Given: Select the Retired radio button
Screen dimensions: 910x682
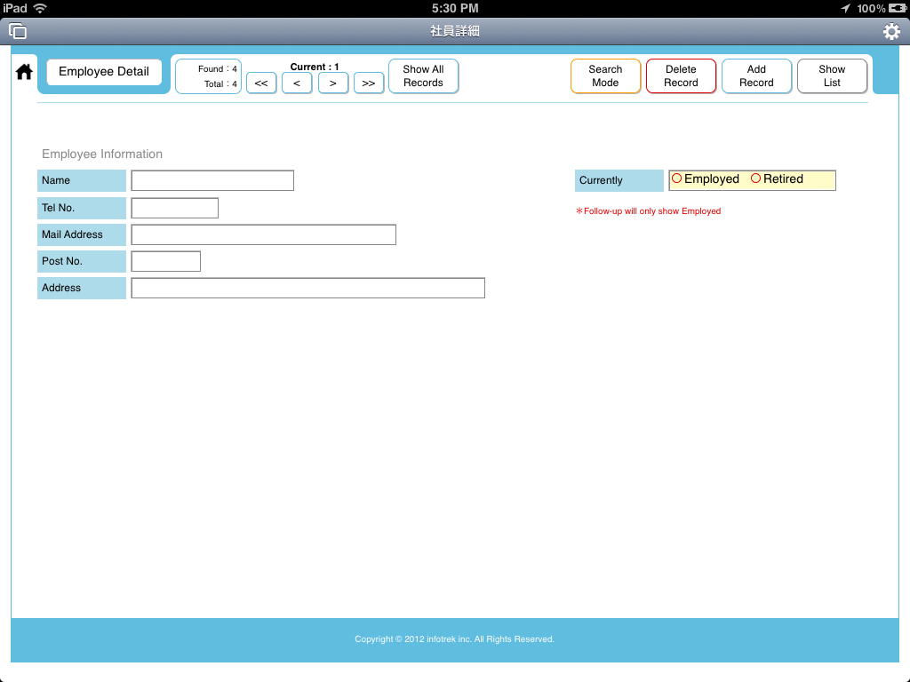Looking at the screenshot, I should pyautogui.click(x=756, y=178).
